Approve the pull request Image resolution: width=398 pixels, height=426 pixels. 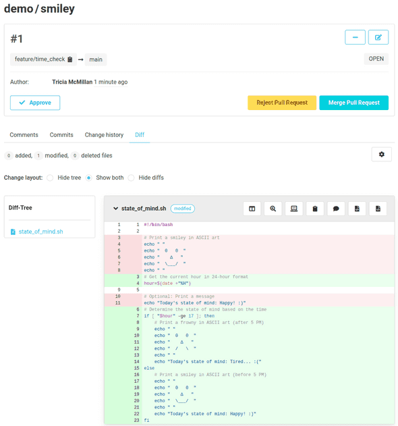(35, 103)
